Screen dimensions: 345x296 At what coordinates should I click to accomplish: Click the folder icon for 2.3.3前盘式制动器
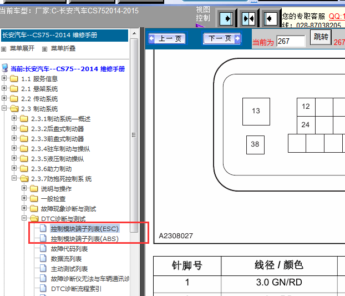(x=24, y=138)
